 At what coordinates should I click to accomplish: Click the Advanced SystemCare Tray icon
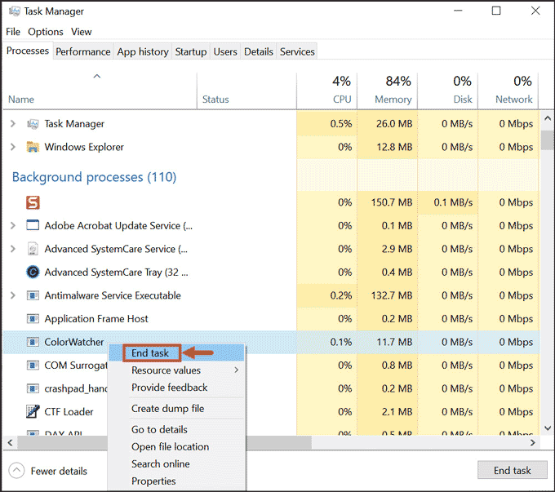33,272
